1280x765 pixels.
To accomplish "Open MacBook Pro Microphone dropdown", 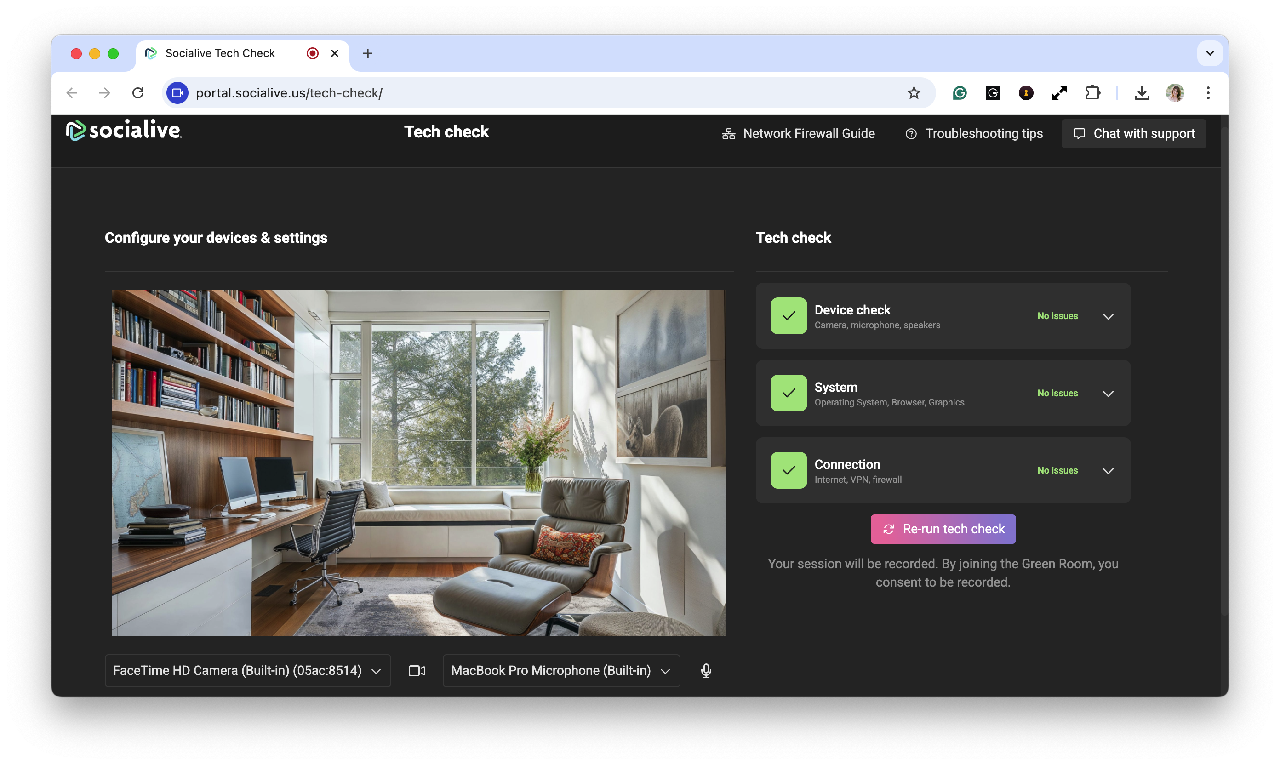I will coord(561,671).
